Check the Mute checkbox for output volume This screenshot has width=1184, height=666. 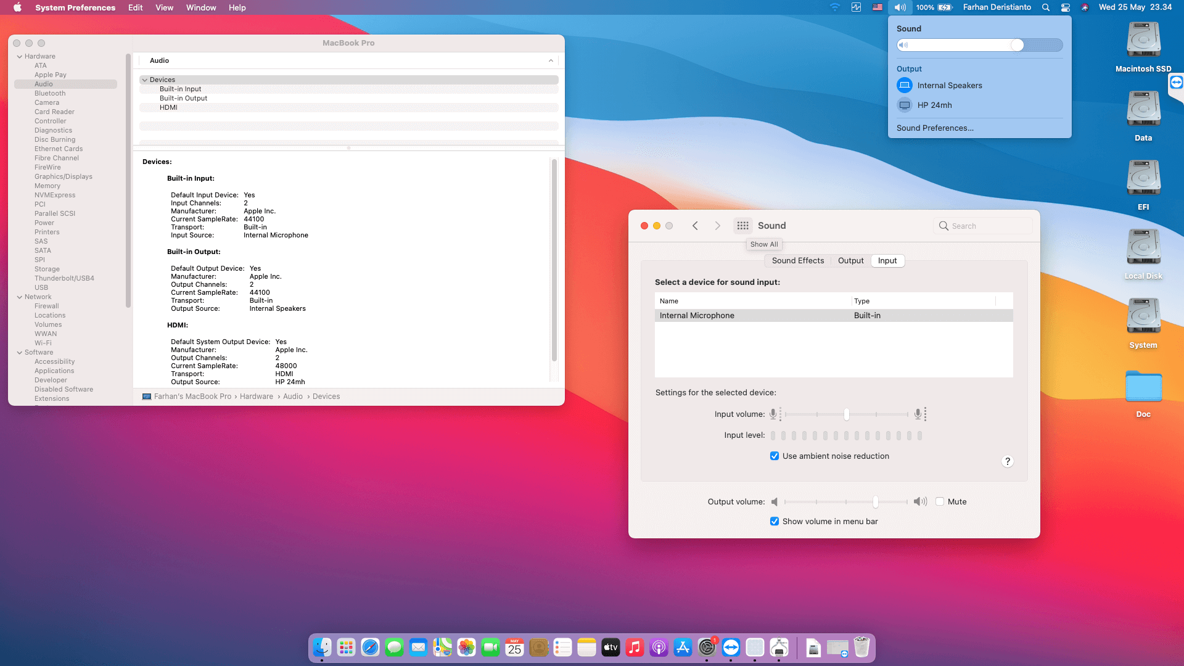(940, 502)
